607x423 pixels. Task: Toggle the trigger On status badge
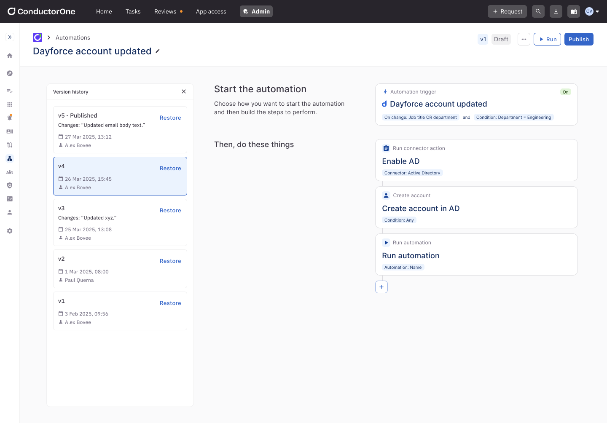(566, 92)
